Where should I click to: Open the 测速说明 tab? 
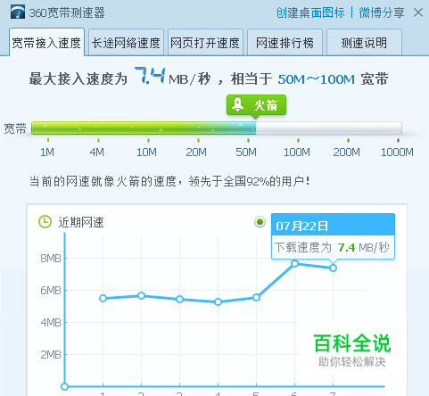coord(364,43)
